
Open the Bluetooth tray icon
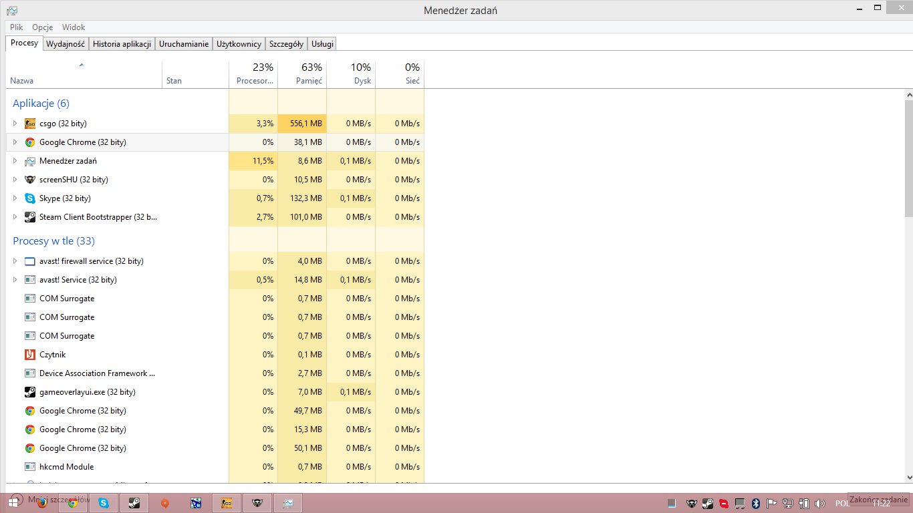pyautogui.click(x=756, y=503)
